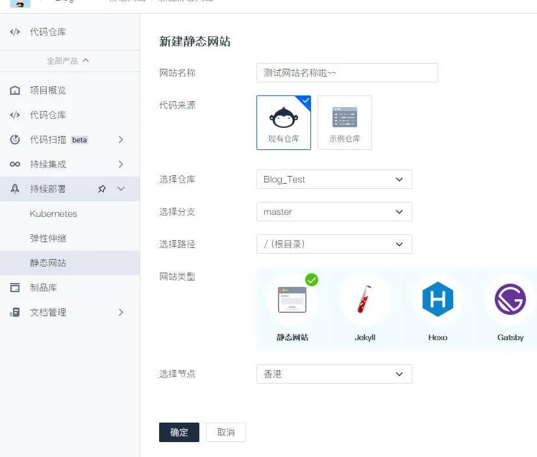Image resolution: width=537 pixels, height=457 pixels.
Task: Click the 新建静态网站 heading
Action: tap(195, 42)
